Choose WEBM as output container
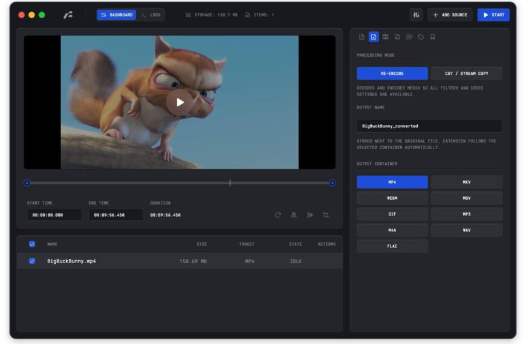The image size is (526, 344). click(392, 198)
